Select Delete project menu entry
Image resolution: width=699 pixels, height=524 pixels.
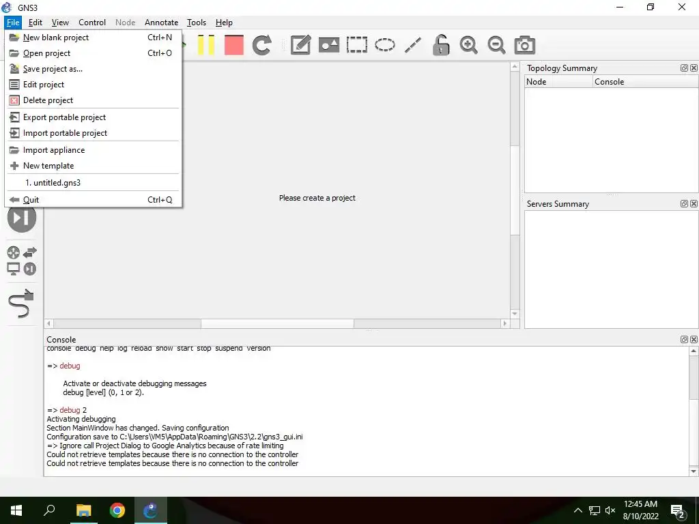[93, 100]
